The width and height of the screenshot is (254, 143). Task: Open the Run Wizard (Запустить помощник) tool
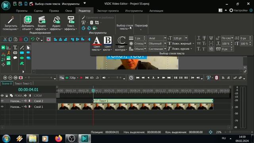point(11,23)
